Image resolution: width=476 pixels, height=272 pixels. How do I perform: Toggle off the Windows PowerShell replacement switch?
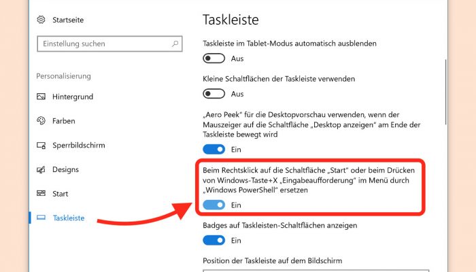[214, 205]
